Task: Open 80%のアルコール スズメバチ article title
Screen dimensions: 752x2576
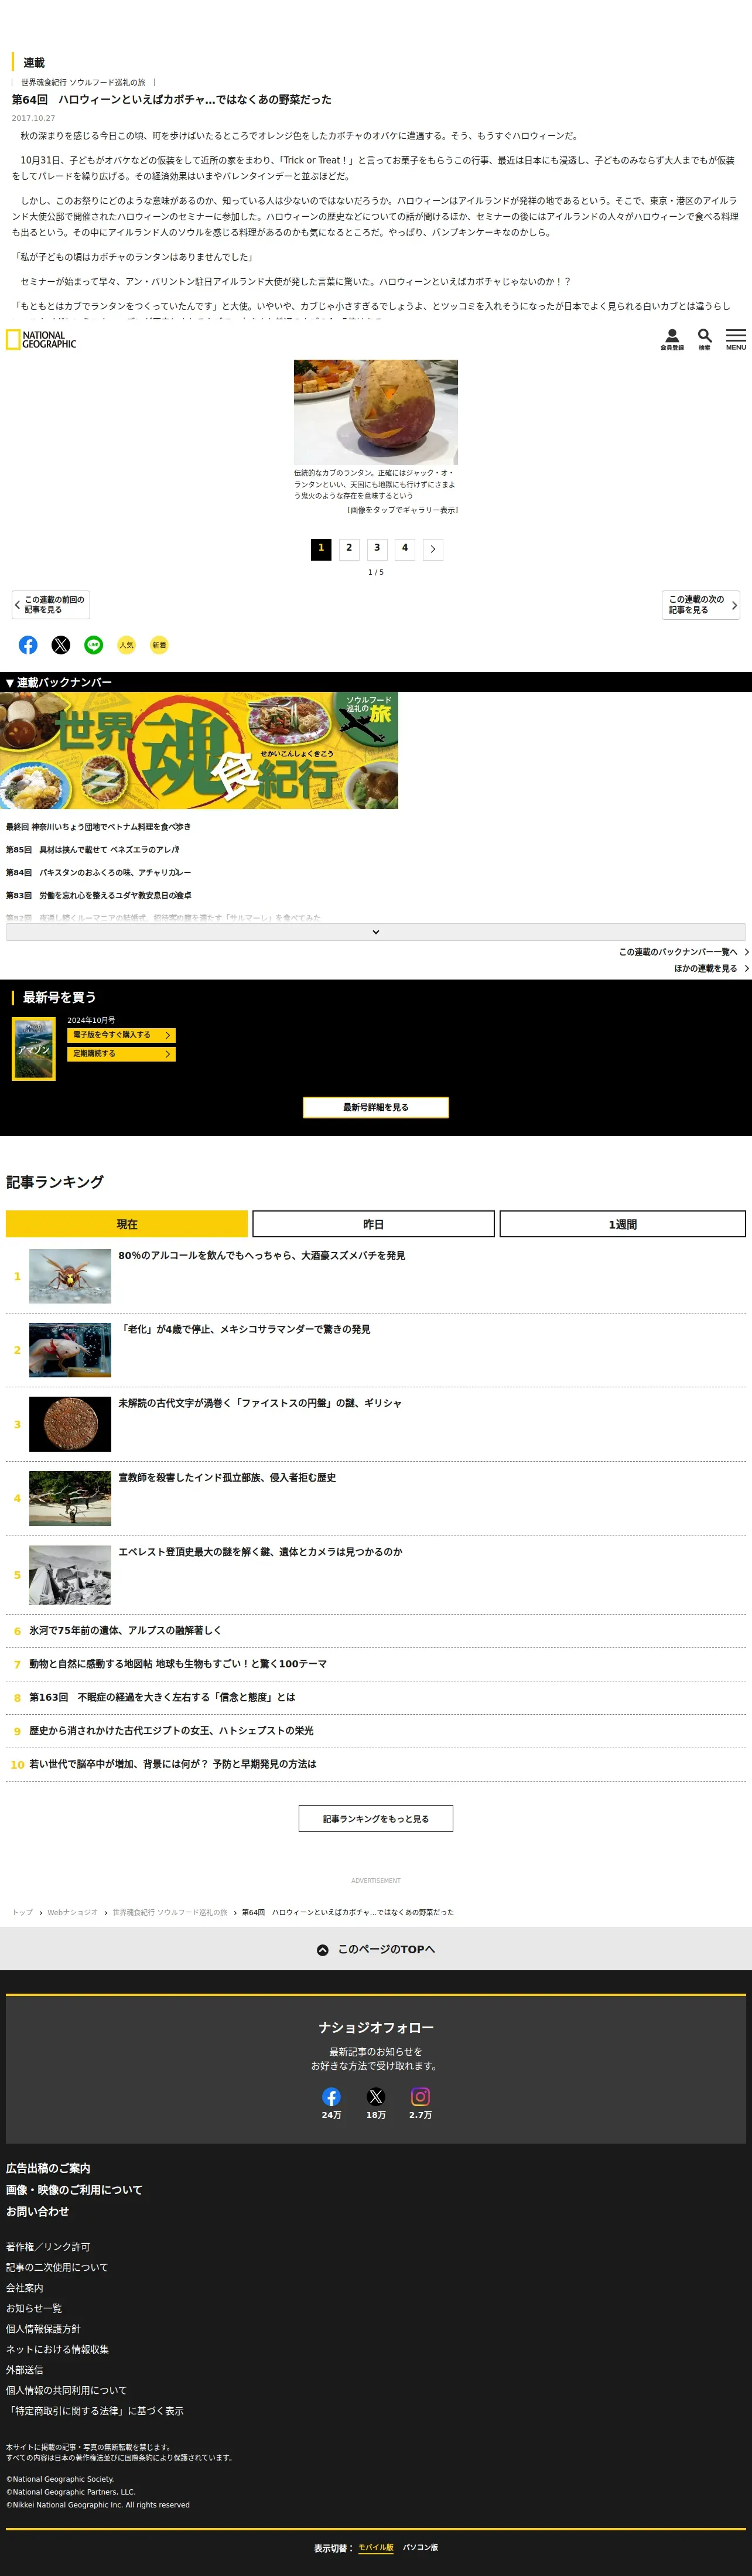Action: click(x=262, y=1256)
